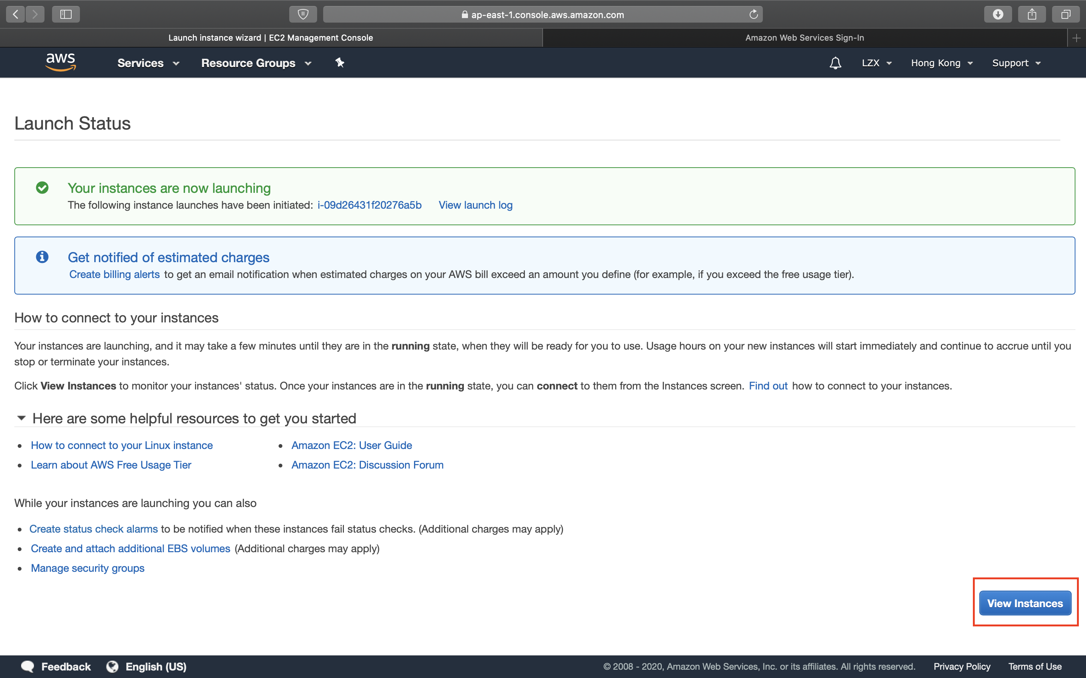Image resolution: width=1086 pixels, height=678 pixels.
Task: Expand the Resource Groups dropdown
Action: [256, 63]
